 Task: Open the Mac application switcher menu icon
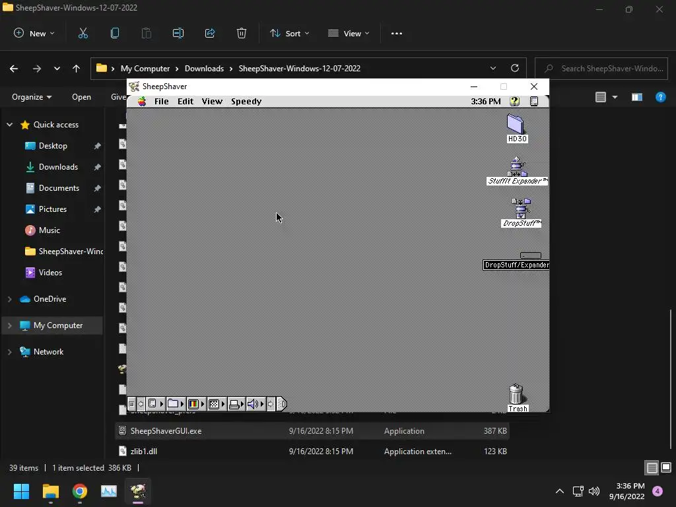coord(533,101)
